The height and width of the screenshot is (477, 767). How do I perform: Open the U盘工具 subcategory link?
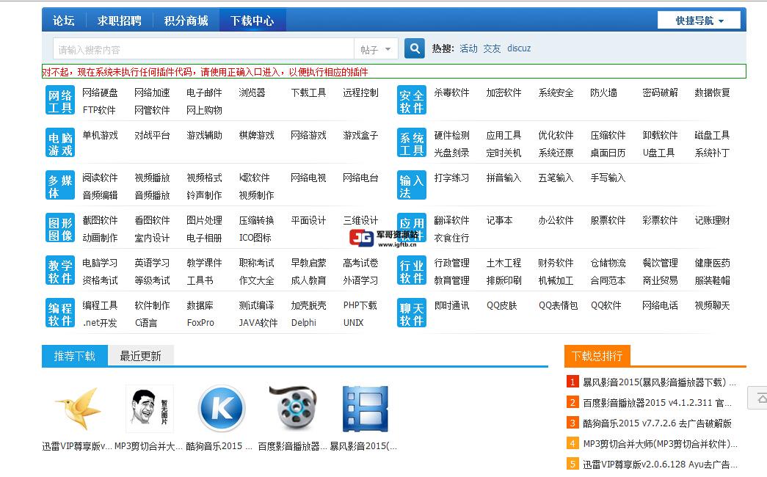click(x=658, y=153)
